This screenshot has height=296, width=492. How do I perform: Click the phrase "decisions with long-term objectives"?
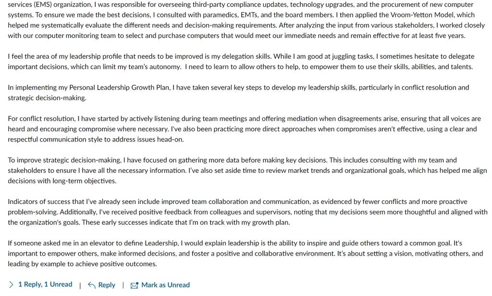pyautogui.click(x=61, y=181)
